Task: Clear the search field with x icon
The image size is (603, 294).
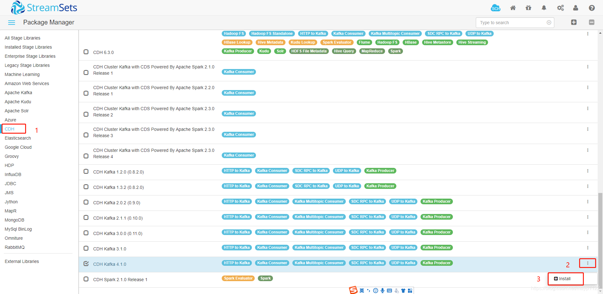Action: [x=549, y=23]
